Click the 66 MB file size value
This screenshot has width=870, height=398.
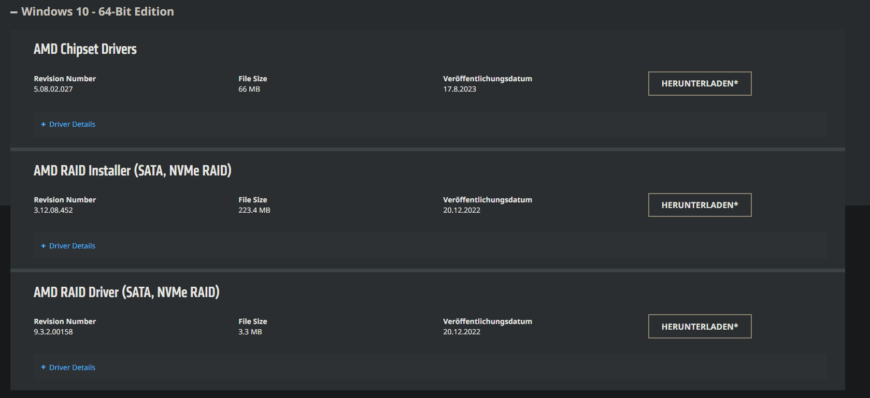click(249, 89)
